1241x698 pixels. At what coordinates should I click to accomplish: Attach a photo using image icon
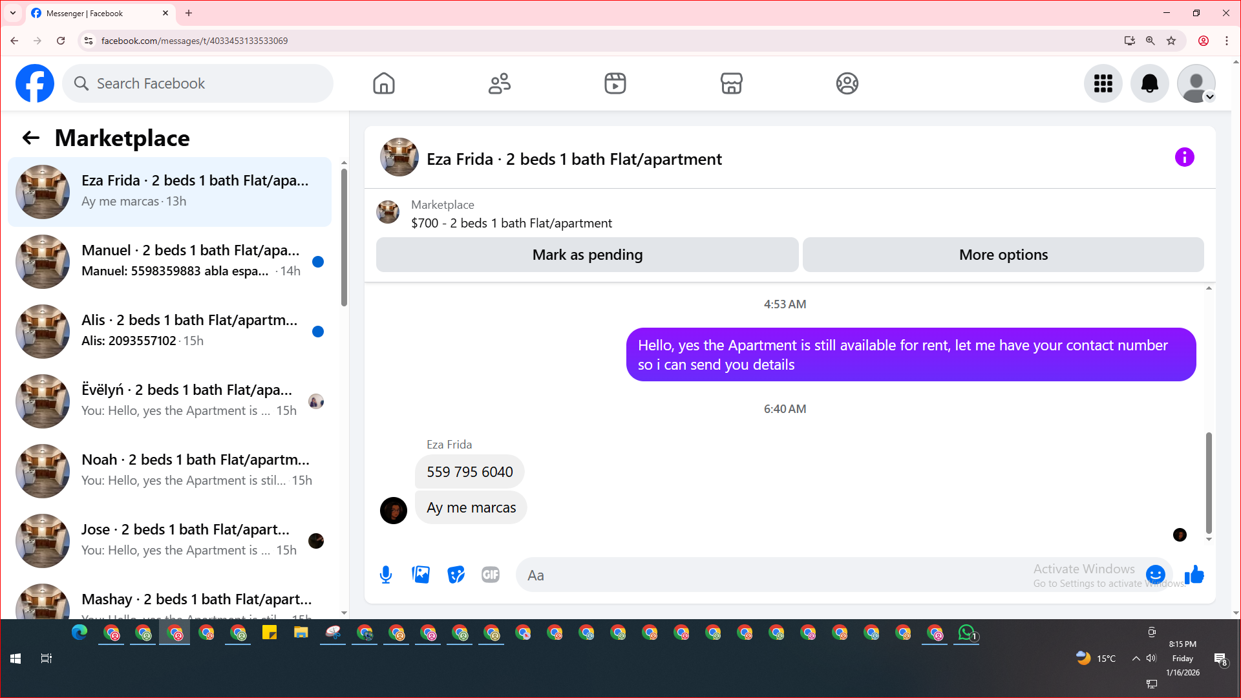coord(421,575)
